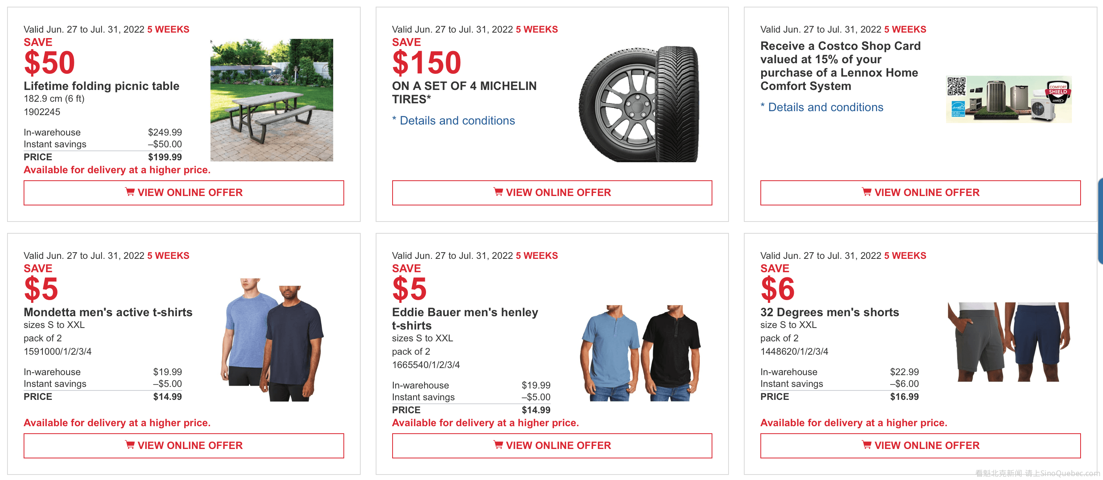View online offer for Lennox Home Comfort System
This screenshot has width=1103, height=480.
tap(920, 193)
